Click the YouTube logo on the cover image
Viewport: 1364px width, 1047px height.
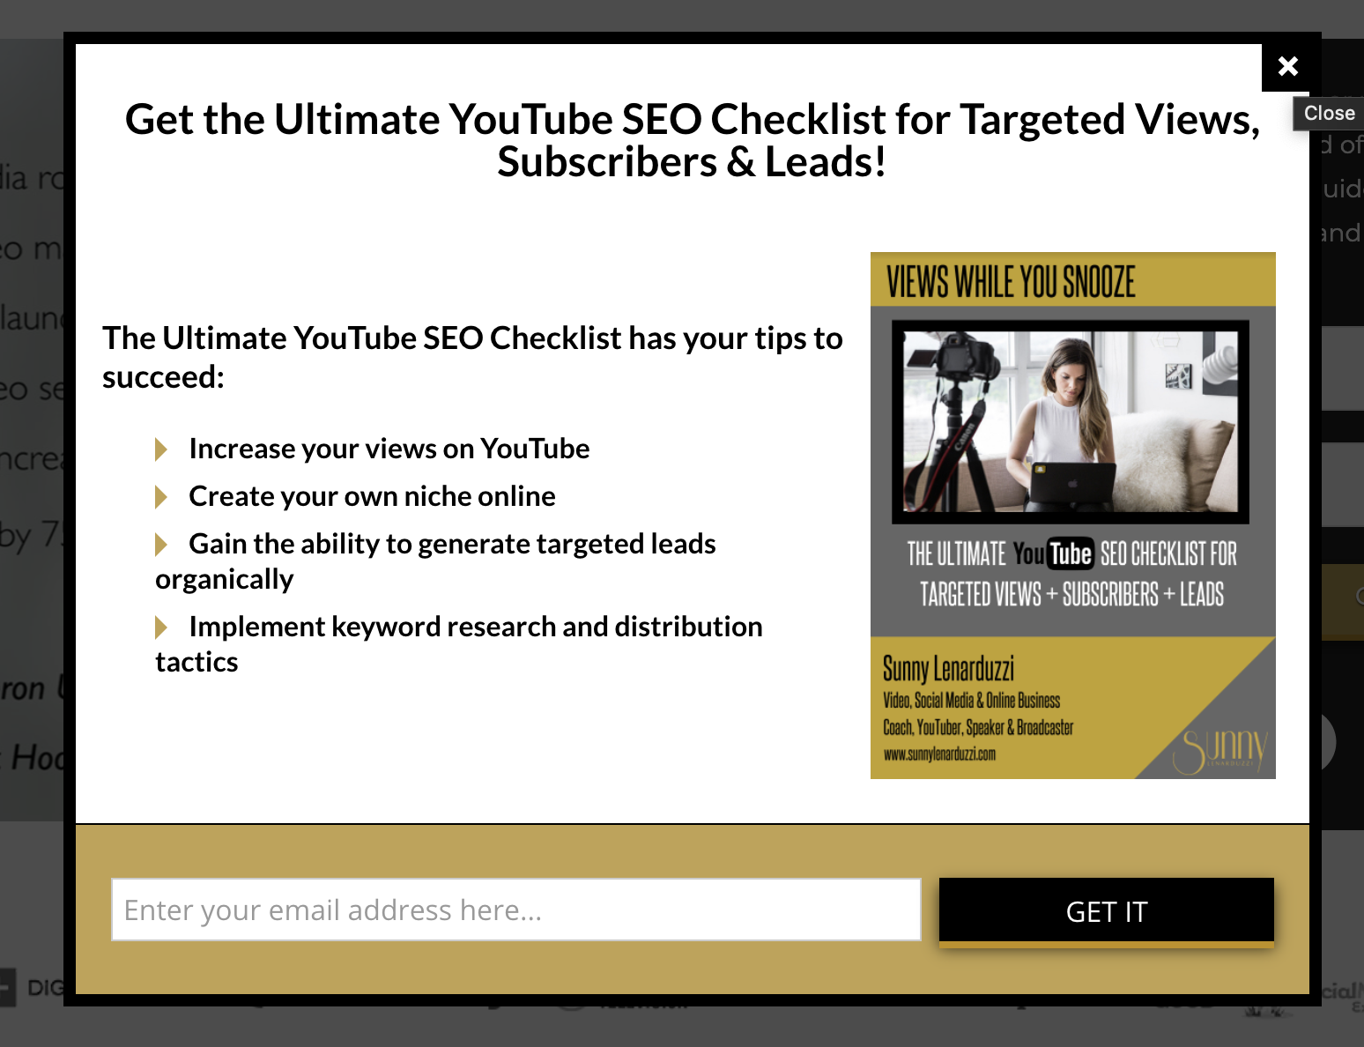(1053, 554)
